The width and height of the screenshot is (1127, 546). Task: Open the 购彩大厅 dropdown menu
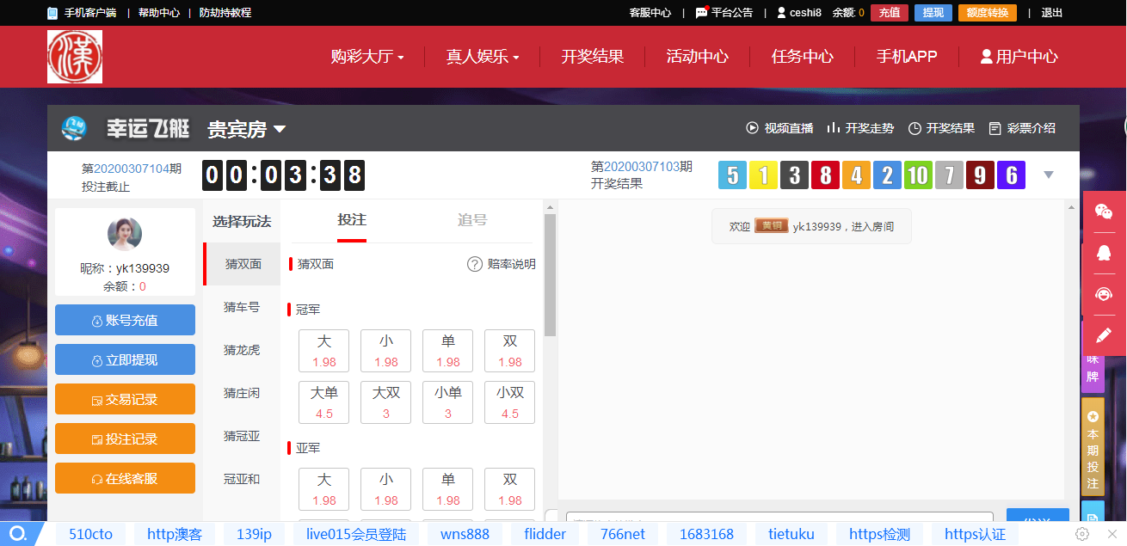367,57
